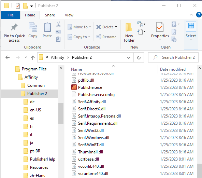Select the pt-BR folder in tree
202x178 pixels.
[32, 151]
